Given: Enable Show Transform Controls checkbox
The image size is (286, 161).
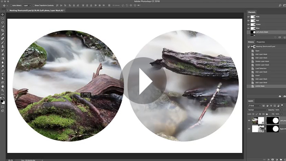Looking at the screenshot, I should [x=33, y=5].
